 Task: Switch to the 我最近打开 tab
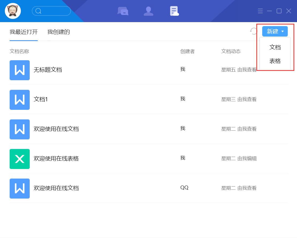tap(24, 32)
